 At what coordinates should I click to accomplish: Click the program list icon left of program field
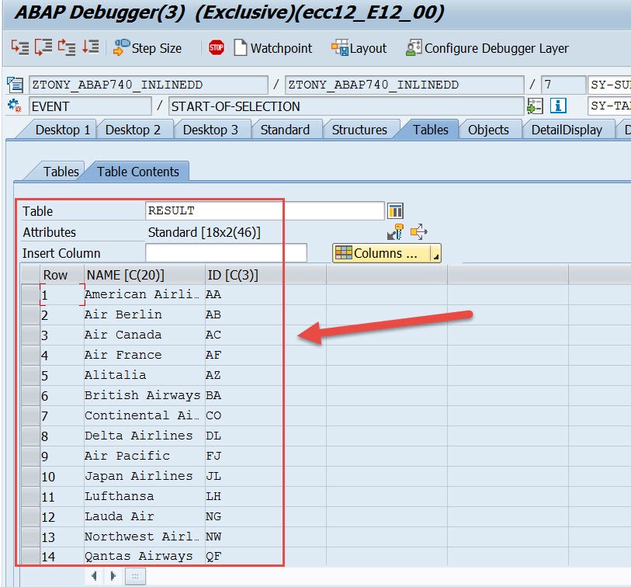(15, 85)
